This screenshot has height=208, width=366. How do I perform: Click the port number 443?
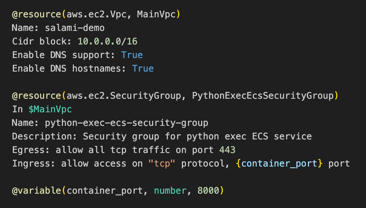[228, 150]
